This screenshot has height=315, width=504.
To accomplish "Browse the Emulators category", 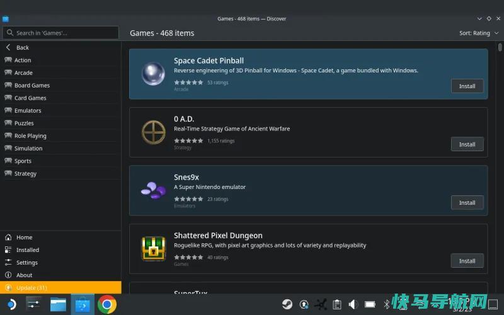I will click(60, 110).
